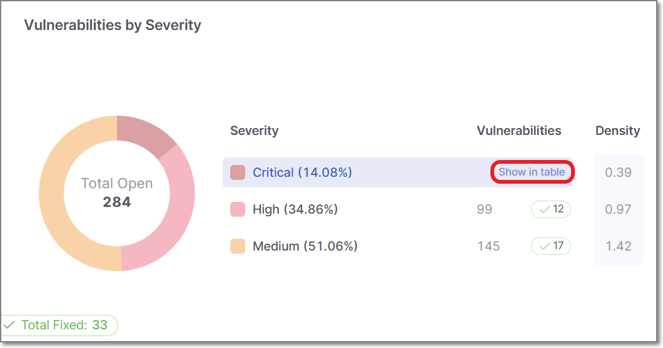The height and width of the screenshot is (348, 663).
Task: Click the checkmark icon beside Total Fixed
Action: (x=9, y=325)
